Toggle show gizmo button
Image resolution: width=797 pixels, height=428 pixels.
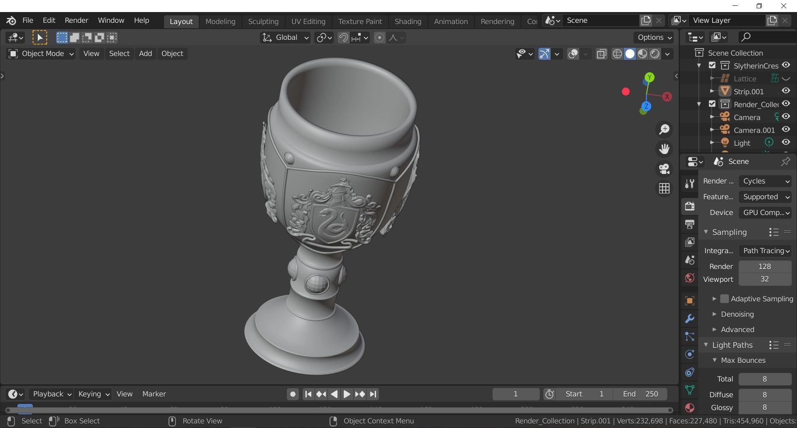(x=544, y=54)
